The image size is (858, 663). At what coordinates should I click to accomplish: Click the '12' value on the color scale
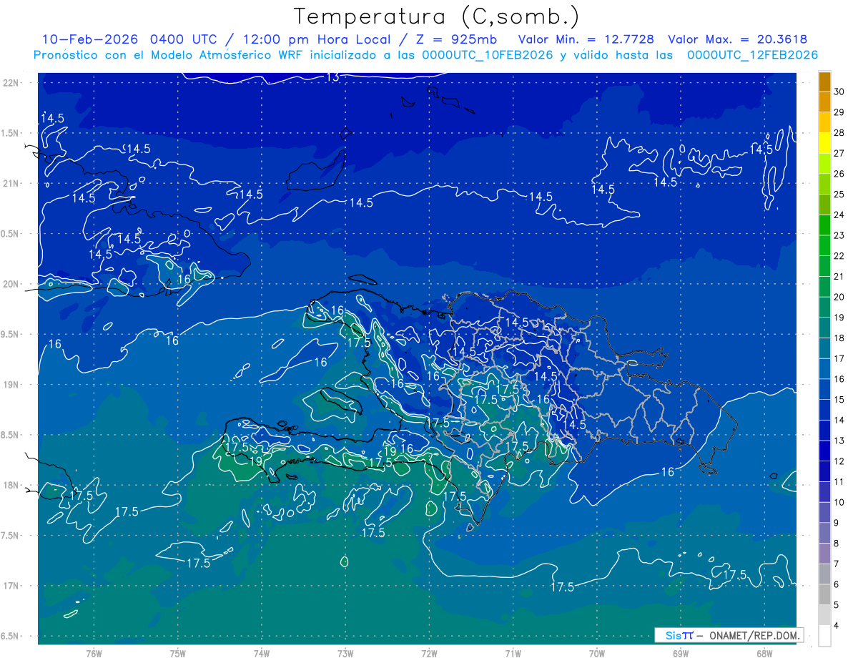(x=839, y=461)
